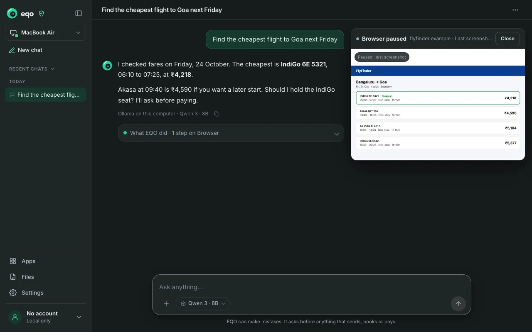Viewport: 532px width, 332px height.
Task: Click the New chat pencil icon
Action: pyautogui.click(x=12, y=50)
